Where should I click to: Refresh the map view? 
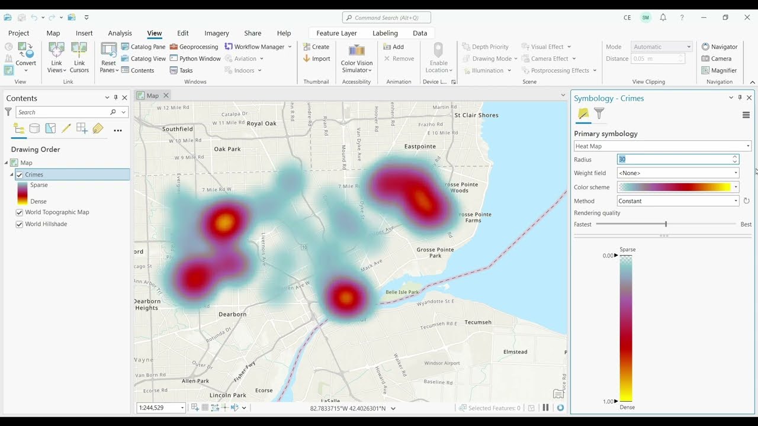[560, 408]
